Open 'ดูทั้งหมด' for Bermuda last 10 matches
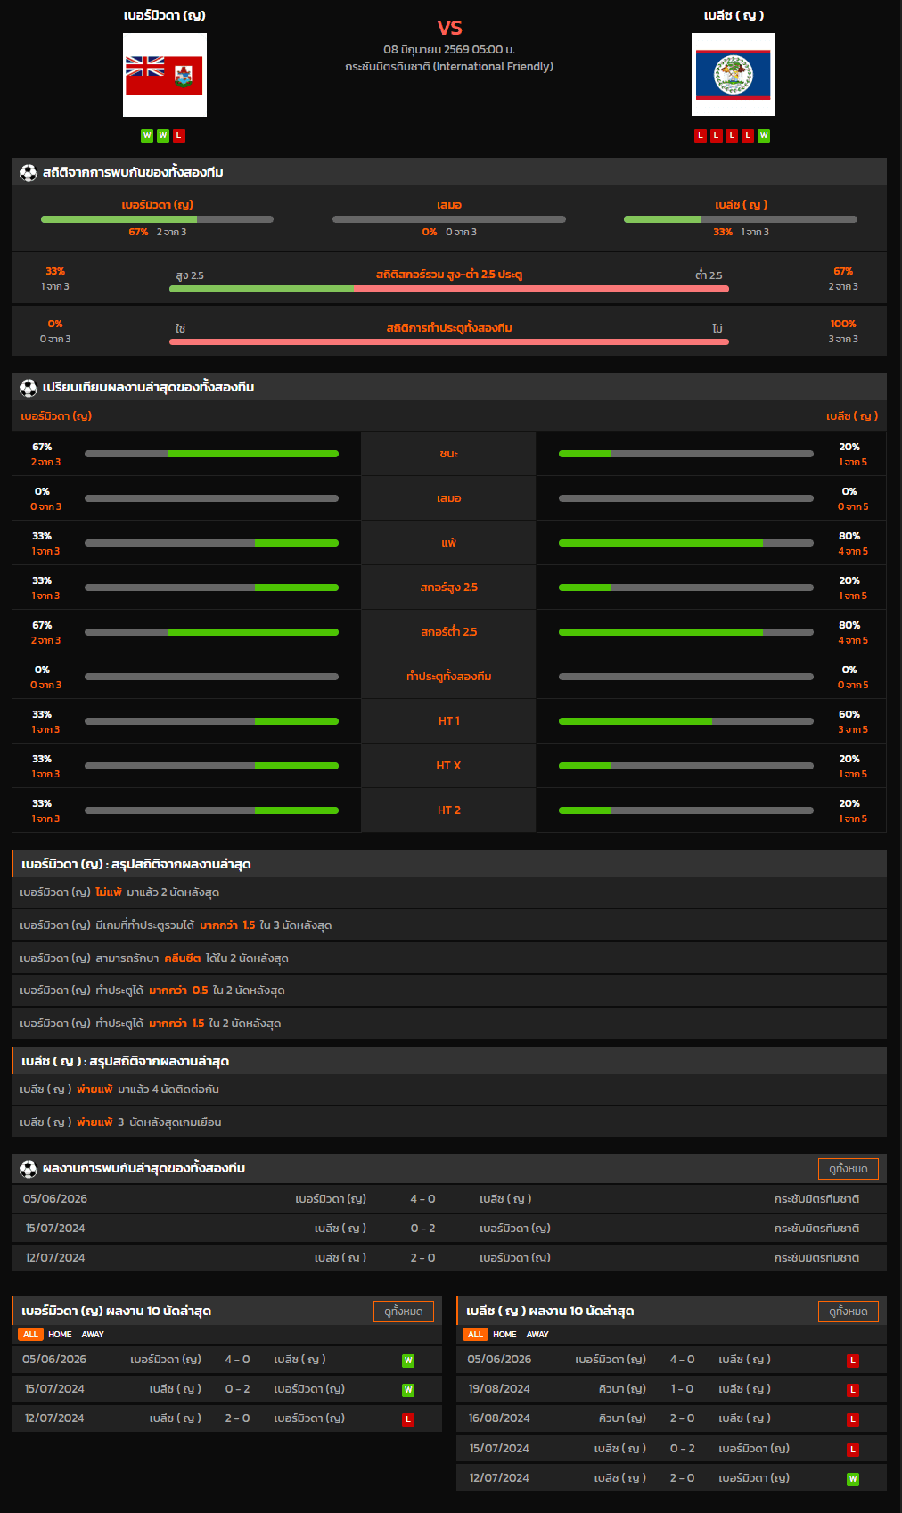The height and width of the screenshot is (1513, 902). (404, 1312)
